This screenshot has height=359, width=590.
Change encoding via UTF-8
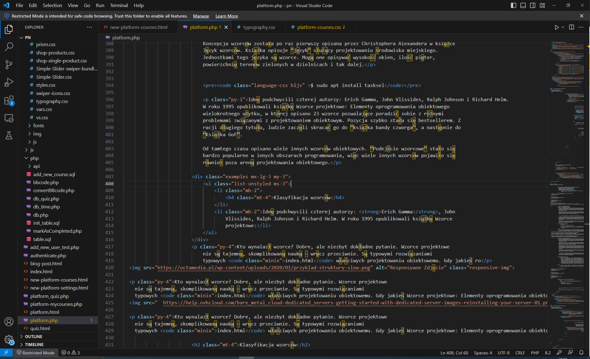(503, 353)
